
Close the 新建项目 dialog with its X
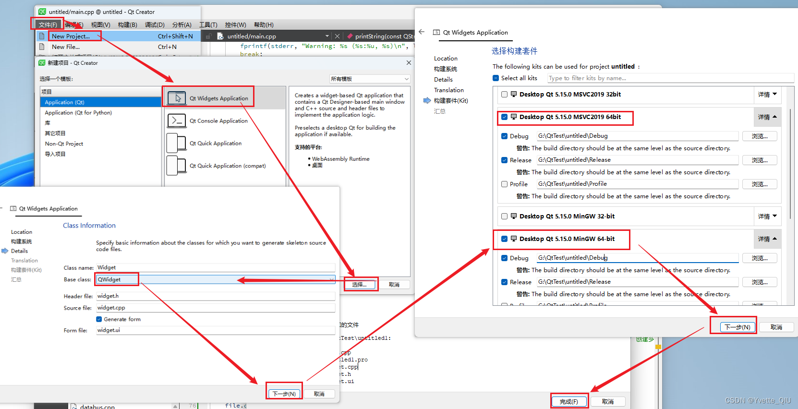tap(409, 62)
